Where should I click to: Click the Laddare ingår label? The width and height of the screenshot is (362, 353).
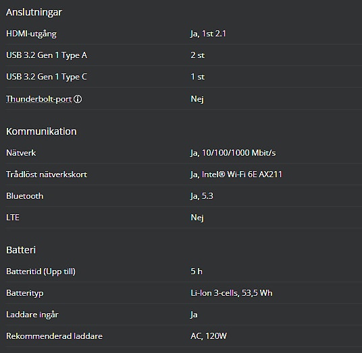coord(32,315)
